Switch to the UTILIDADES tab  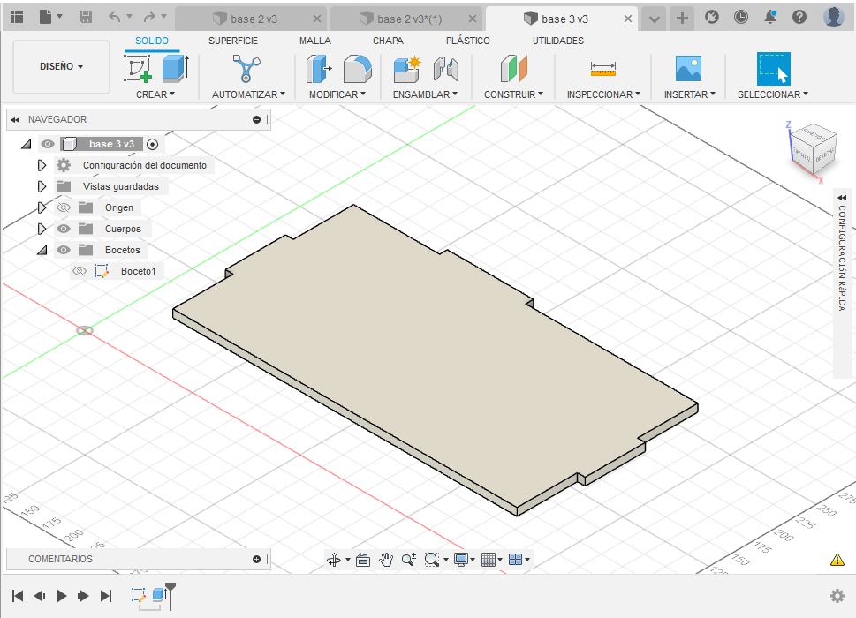(558, 41)
